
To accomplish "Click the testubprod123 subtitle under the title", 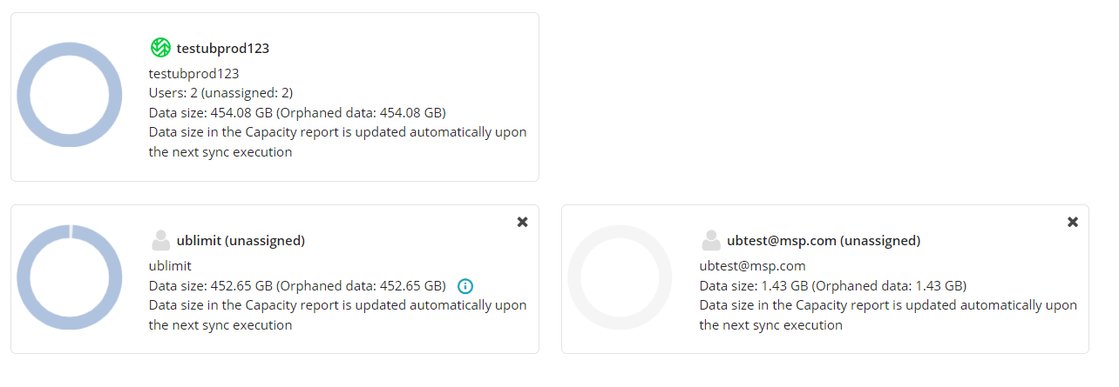I will [194, 74].
